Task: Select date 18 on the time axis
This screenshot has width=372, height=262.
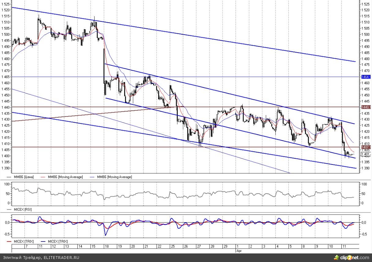Action: 107,246
